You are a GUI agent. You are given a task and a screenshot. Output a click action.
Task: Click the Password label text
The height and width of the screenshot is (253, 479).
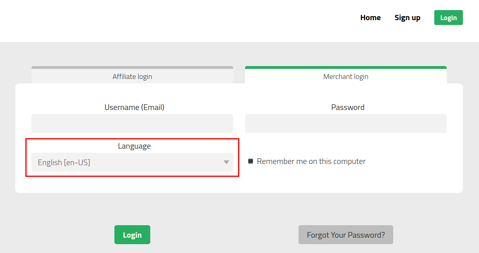pyautogui.click(x=348, y=107)
